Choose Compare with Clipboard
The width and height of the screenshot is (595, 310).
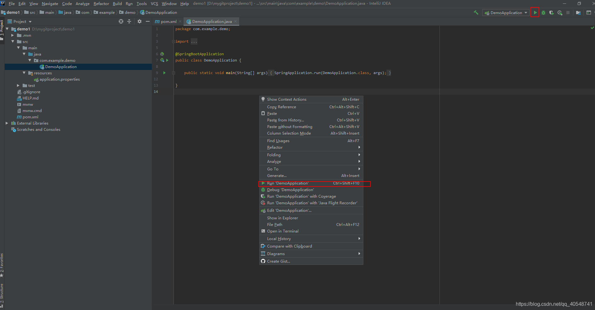click(311, 246)
